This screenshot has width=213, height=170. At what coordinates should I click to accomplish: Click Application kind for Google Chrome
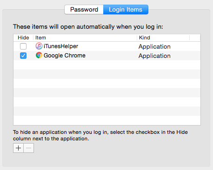click(x=154, y=56)
